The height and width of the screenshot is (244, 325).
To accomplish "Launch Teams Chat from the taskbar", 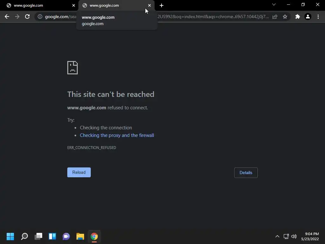I will (x=66, y=236).
